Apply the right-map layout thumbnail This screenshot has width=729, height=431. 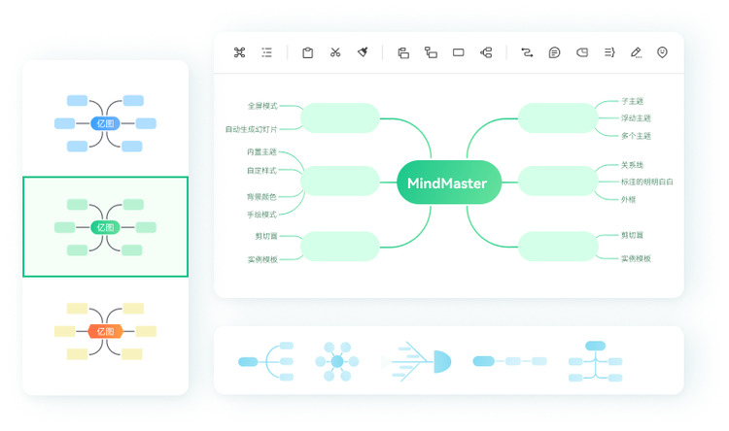coord(266,361)
